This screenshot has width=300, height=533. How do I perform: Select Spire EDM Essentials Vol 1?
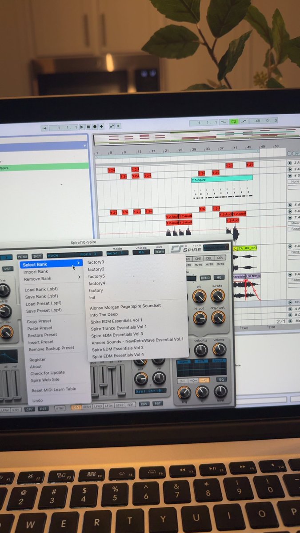tap(116, 320)
